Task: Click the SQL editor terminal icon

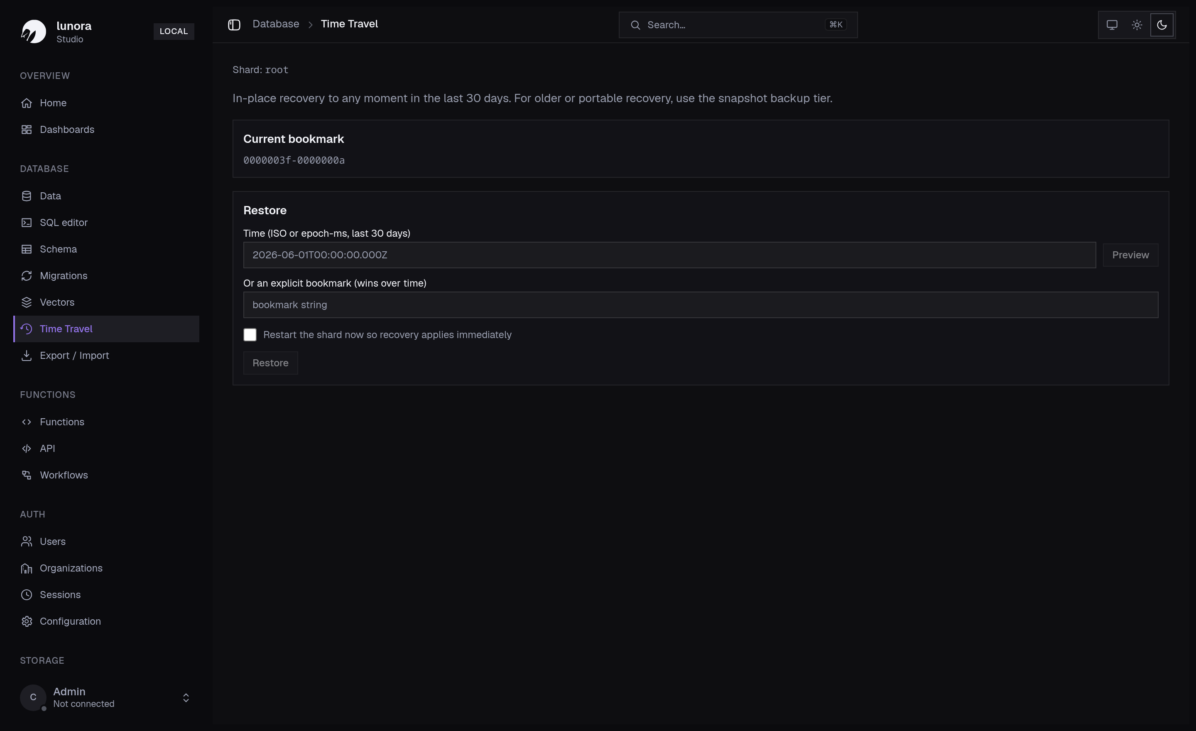Action: pos(27,222)
